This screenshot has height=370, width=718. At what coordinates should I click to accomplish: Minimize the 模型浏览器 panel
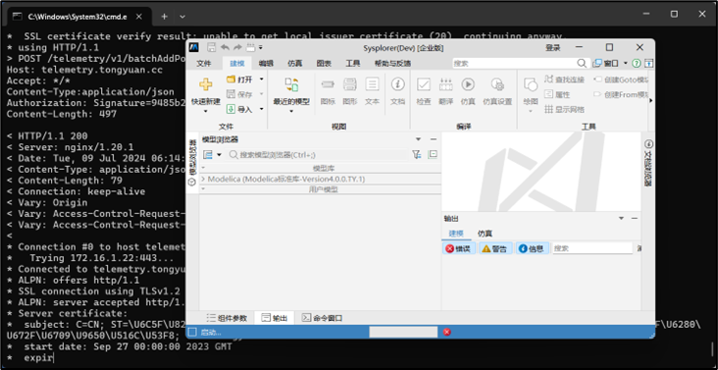434,139
